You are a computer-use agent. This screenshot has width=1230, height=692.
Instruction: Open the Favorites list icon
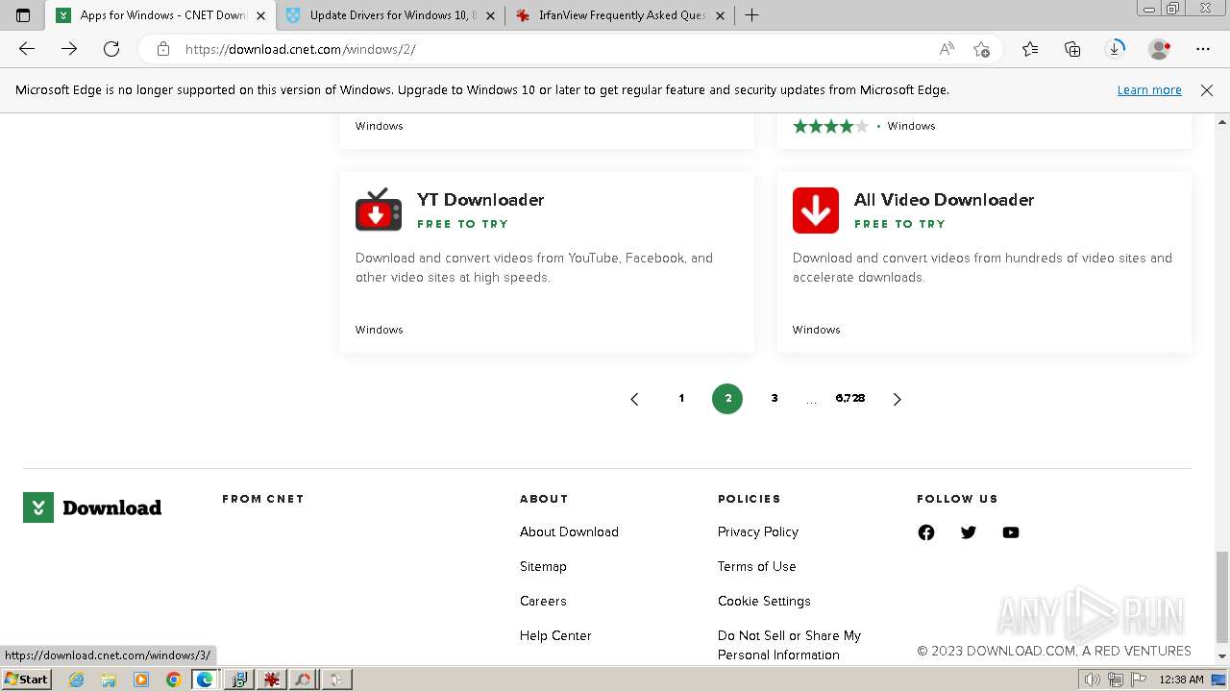pos(1030,49)
